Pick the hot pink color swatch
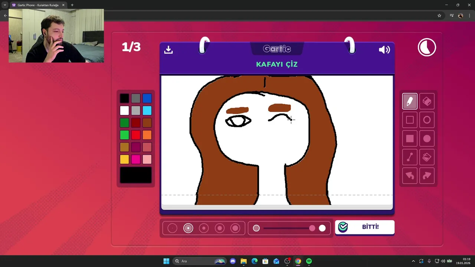 click(136, 159)
